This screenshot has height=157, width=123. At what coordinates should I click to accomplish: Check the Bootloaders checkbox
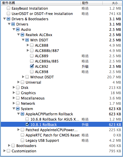pos(13,146)
